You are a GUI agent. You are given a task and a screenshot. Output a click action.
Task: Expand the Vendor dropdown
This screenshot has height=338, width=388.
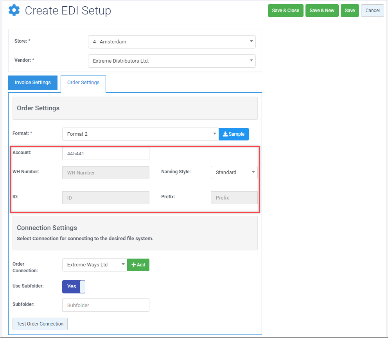pos(172,61)
